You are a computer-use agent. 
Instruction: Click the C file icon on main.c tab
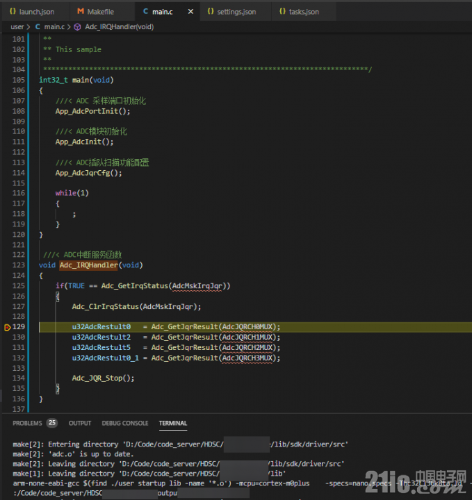145,12
